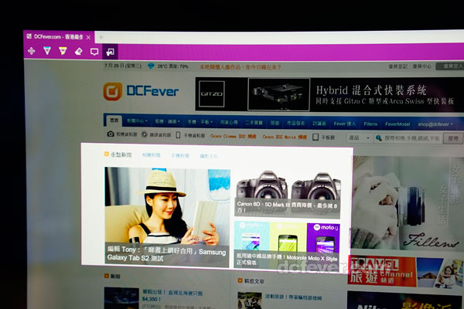This screenshot has width=464, height=309.
Task: Click the magnifier icon in the search box
Action: (x=378, y=138)
